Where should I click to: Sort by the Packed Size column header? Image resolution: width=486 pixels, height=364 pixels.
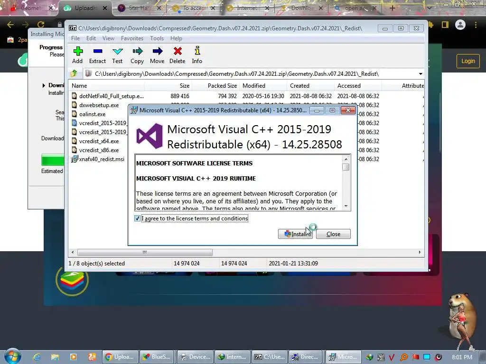pos(216,86)
